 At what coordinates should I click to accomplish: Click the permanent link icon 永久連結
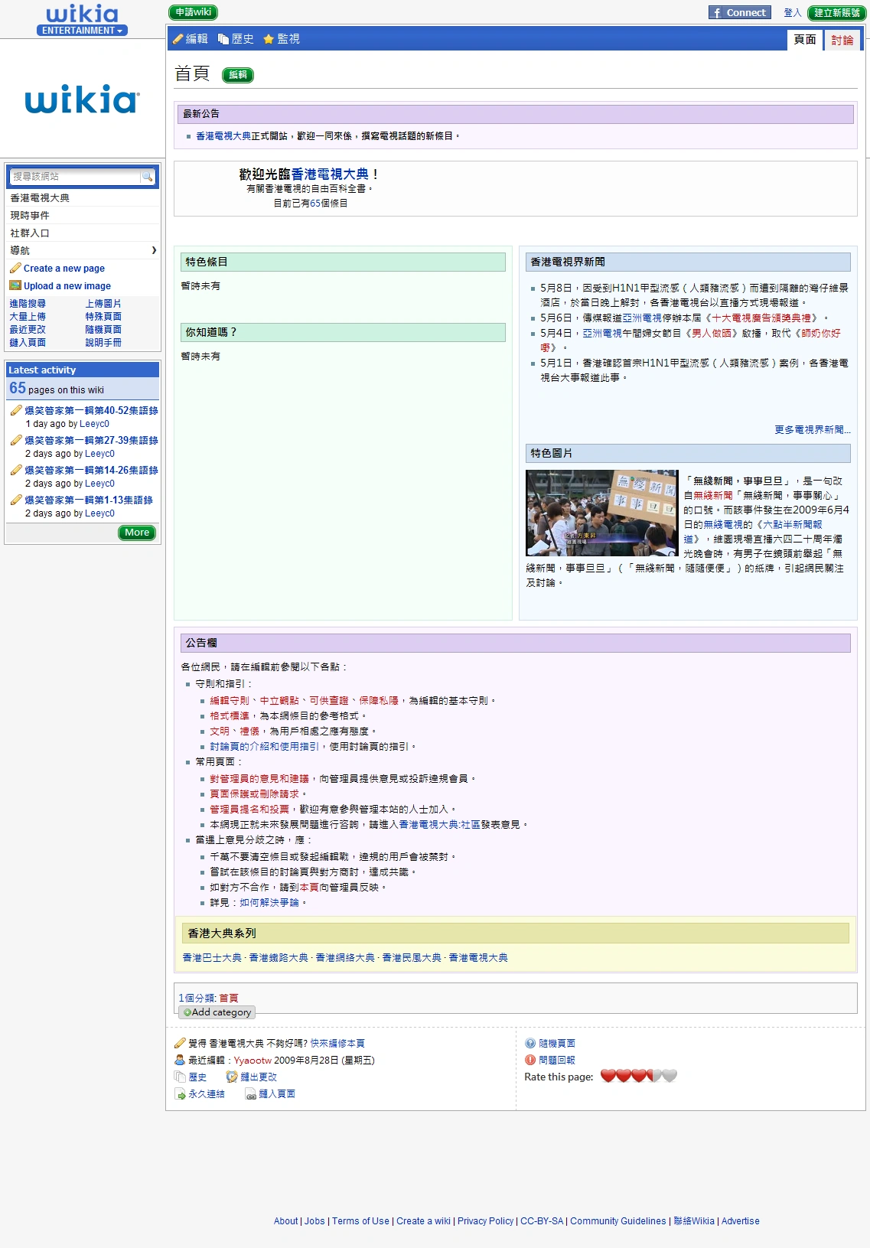tap(180, 1094)
